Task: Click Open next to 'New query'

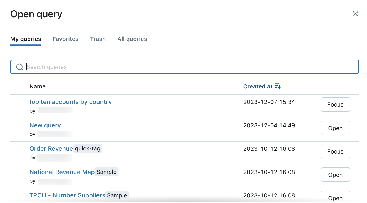Action: tap(335, 128)
